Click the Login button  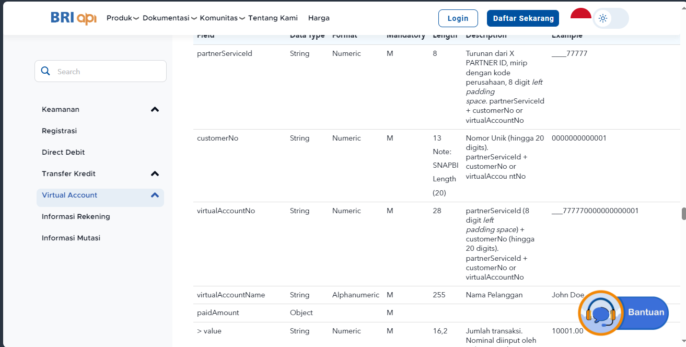[458, 18]
